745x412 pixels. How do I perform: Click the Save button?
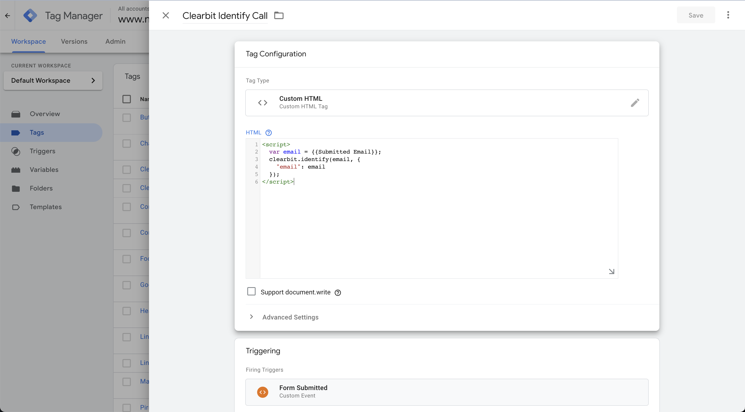point(696,15)
